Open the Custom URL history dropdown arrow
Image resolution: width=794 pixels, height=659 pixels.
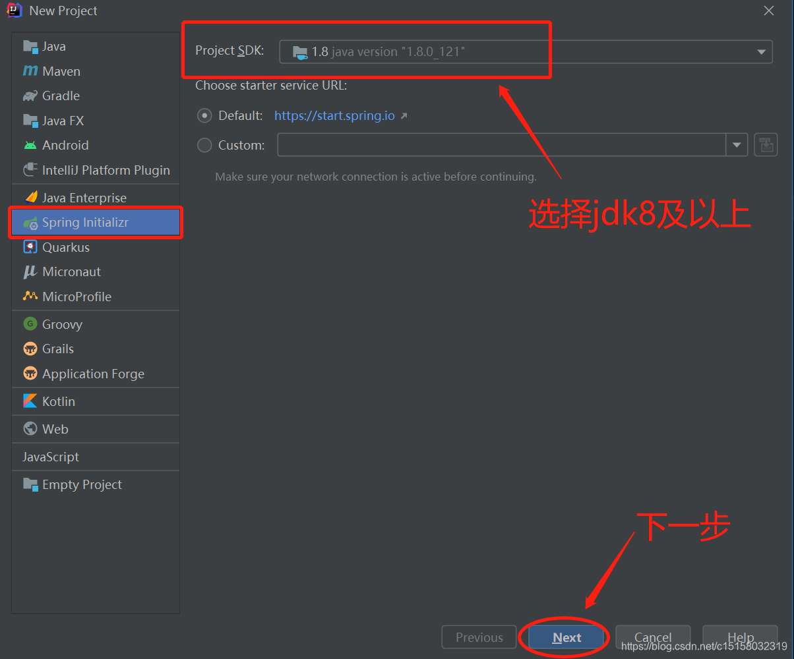click(737, 145)
